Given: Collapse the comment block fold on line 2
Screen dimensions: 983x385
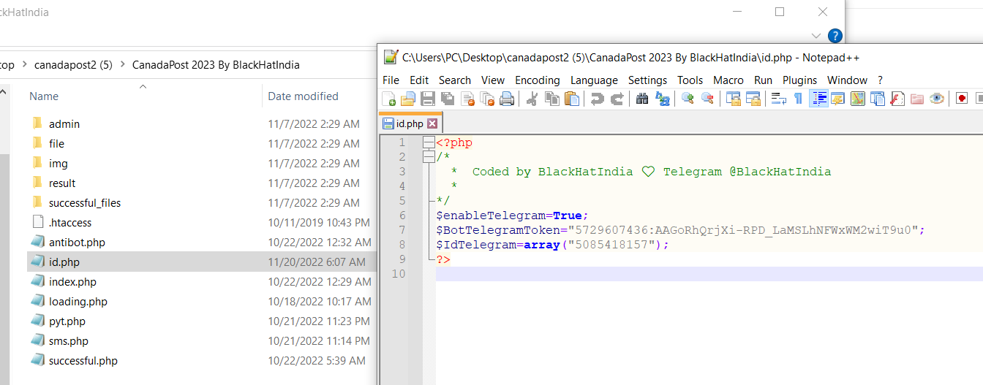Looking at the screenshot, I should pyautogui.click(x=429, y=158).
